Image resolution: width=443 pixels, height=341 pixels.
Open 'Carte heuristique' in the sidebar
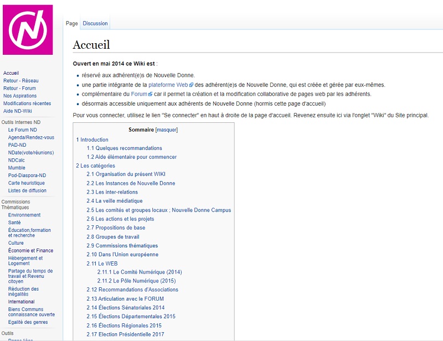click(27, 183)
